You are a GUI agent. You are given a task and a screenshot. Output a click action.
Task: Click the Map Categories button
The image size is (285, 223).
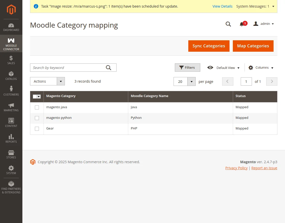(x=253, y=46)
